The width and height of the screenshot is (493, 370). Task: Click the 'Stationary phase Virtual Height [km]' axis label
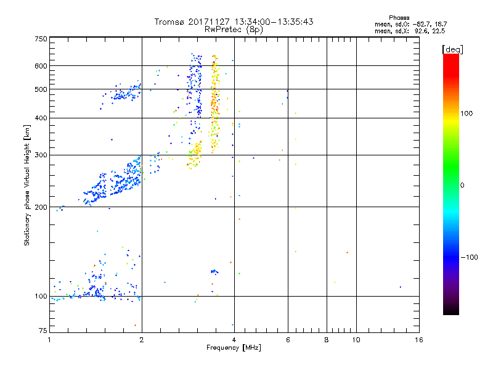coord(27,186)
